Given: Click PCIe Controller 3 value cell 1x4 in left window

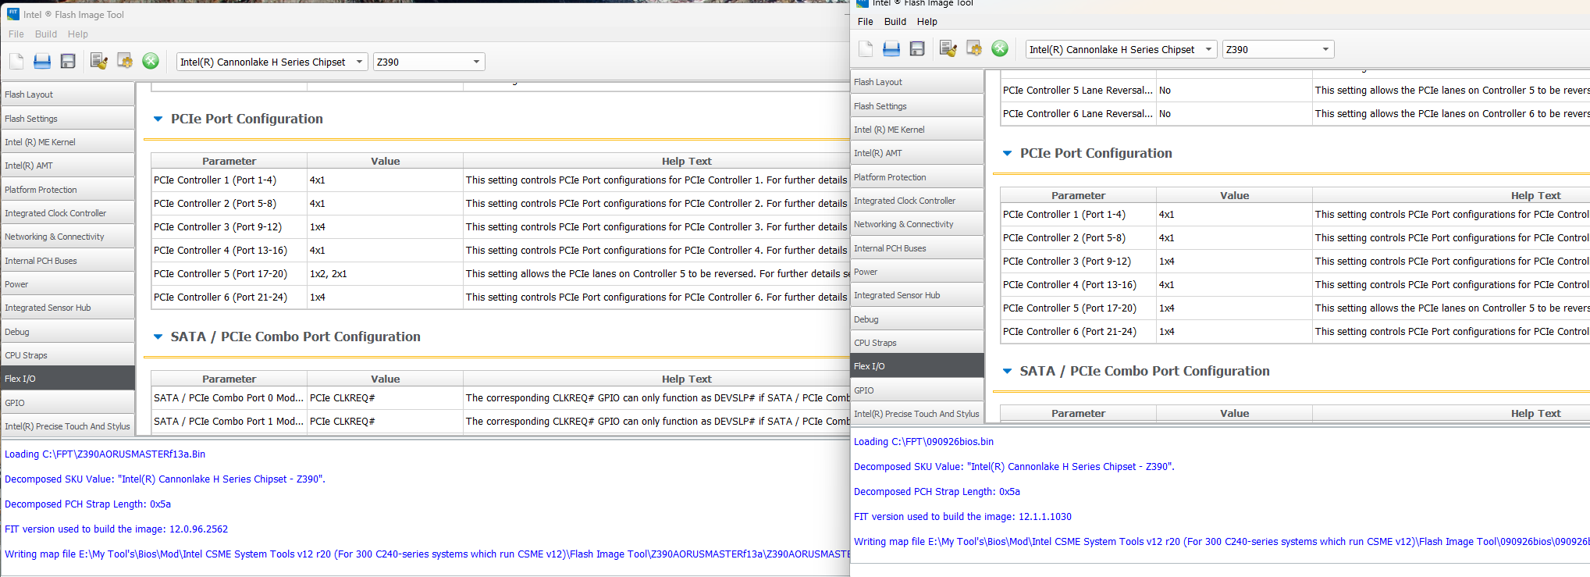Looking at the screenshot, I should coord(385,227).
